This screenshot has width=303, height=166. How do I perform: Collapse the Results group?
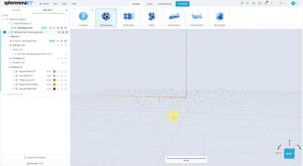pos(8,67)
